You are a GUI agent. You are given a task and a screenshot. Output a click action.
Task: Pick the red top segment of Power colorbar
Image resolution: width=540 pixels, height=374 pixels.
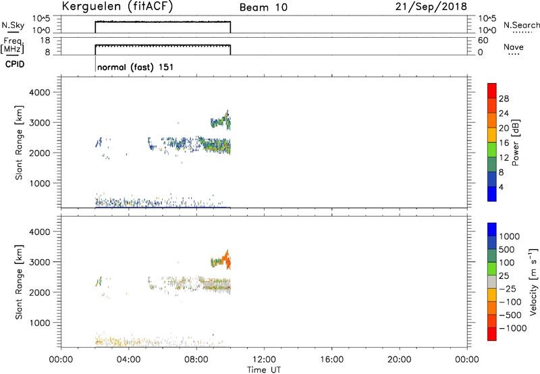tap(492, 90)
